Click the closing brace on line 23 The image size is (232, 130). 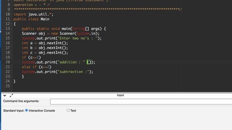(x=23, y=77)
